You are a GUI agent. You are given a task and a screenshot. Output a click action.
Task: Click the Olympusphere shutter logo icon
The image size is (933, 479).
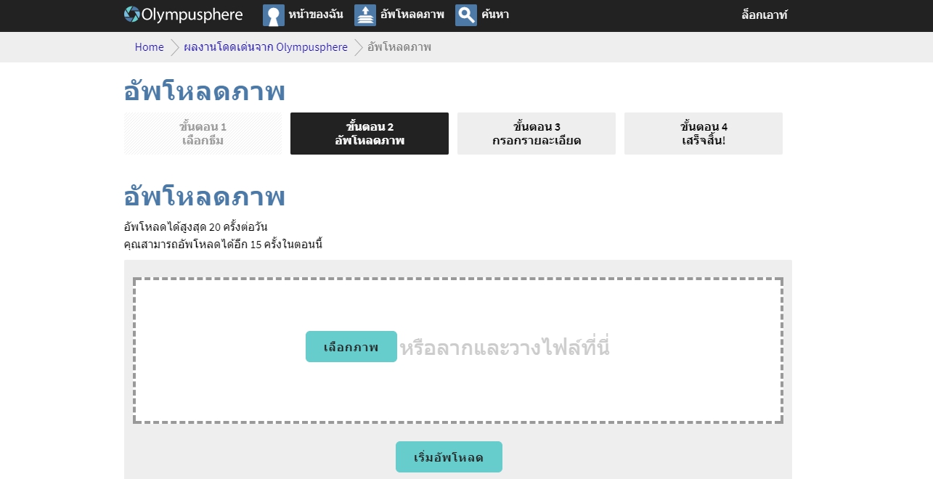click(x=132, y=15)
